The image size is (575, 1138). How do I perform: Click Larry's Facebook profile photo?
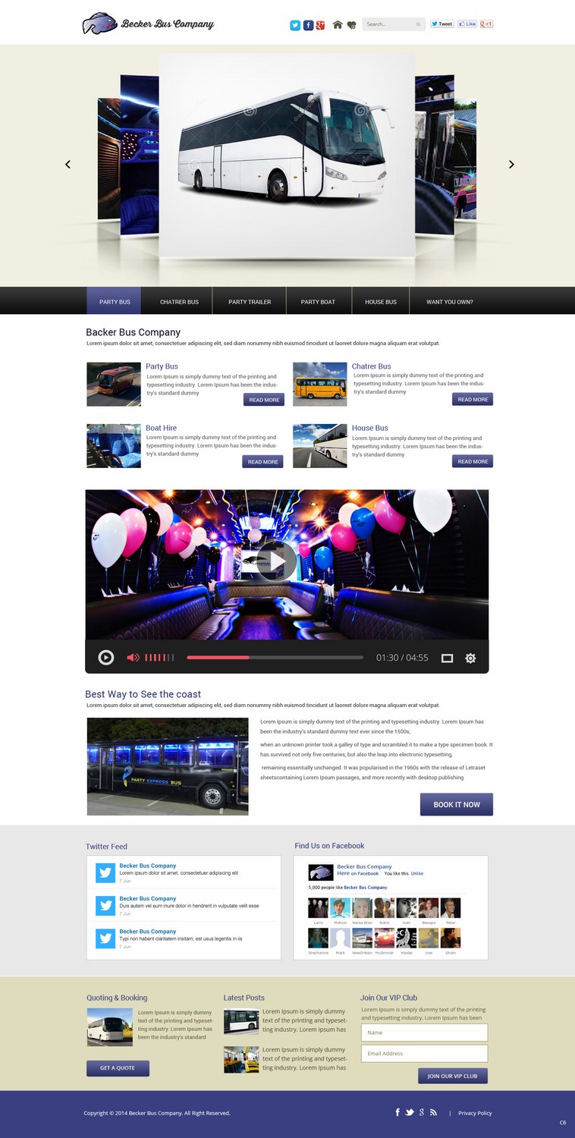[x=318, y=908]
